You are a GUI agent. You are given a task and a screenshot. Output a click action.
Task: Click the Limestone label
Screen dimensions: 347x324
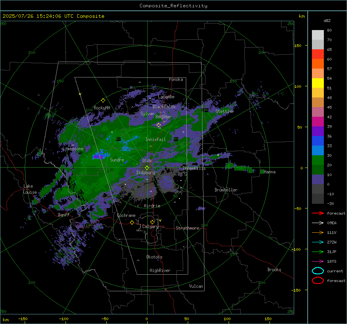[73, 149]
